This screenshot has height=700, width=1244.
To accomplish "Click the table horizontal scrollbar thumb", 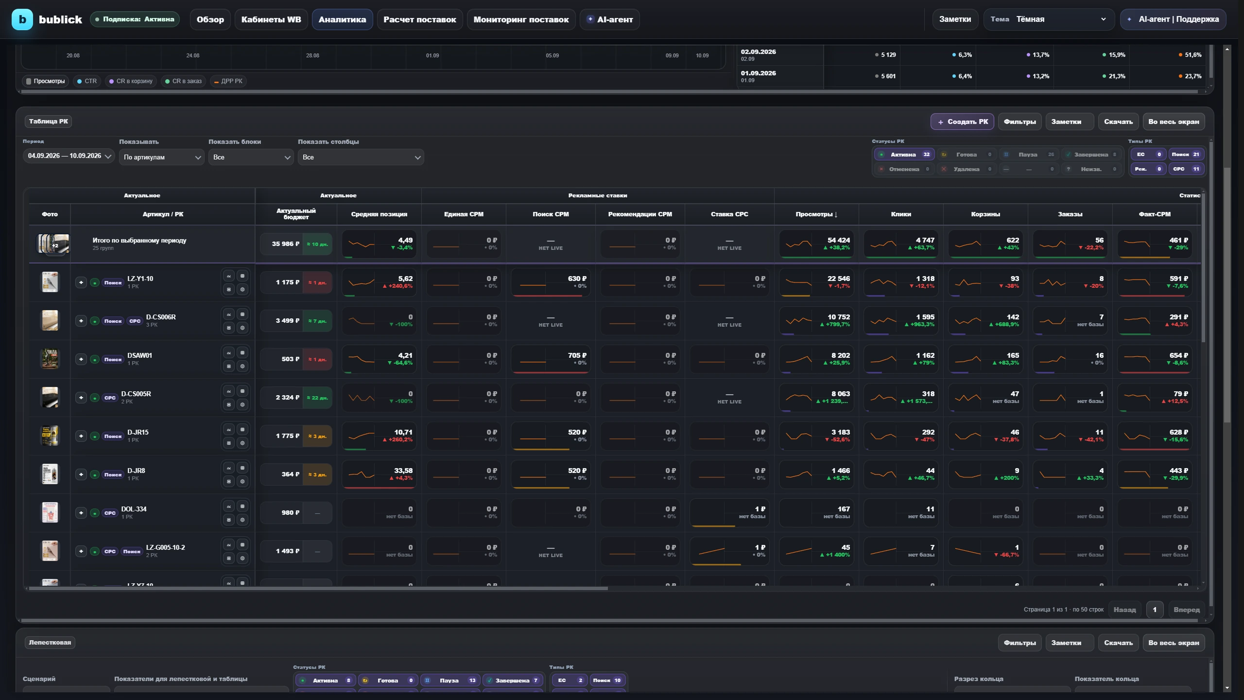I will 318,588.
